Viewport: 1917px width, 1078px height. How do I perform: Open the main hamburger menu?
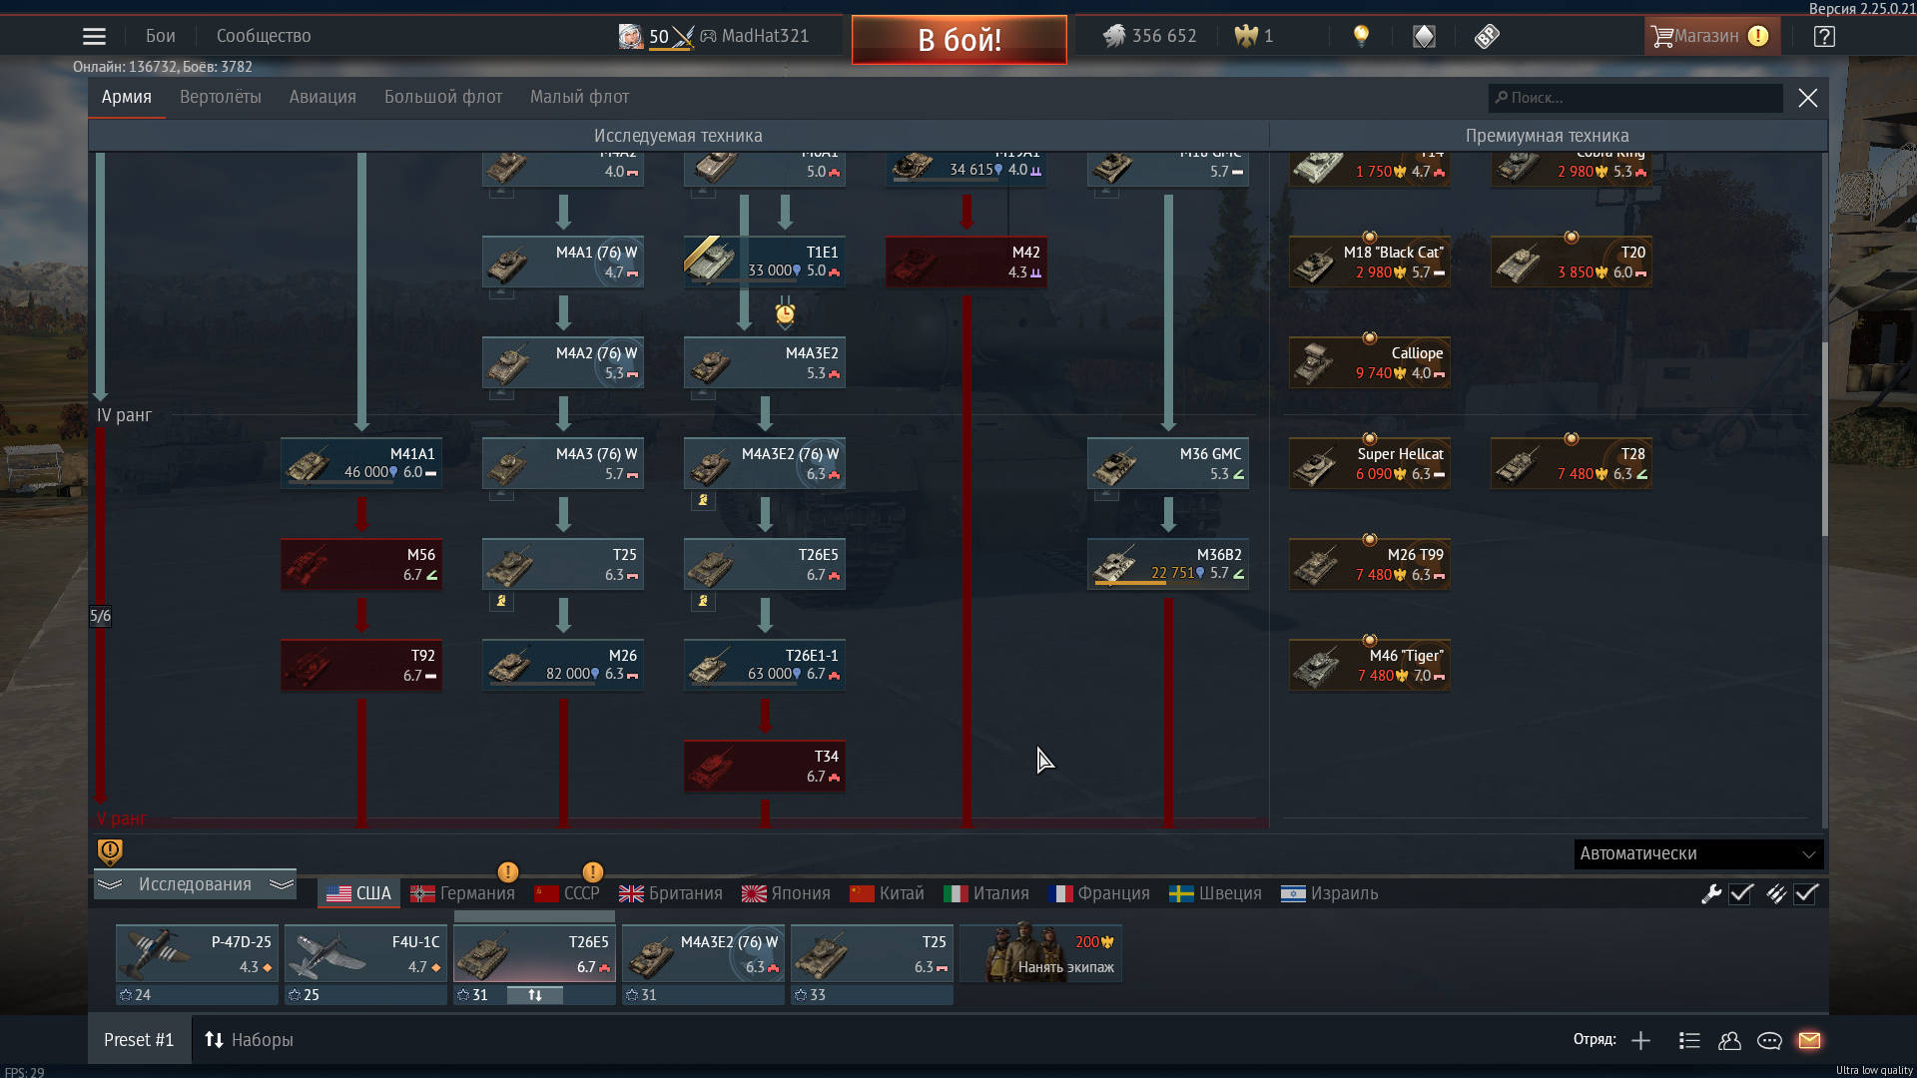coord(94,37)
